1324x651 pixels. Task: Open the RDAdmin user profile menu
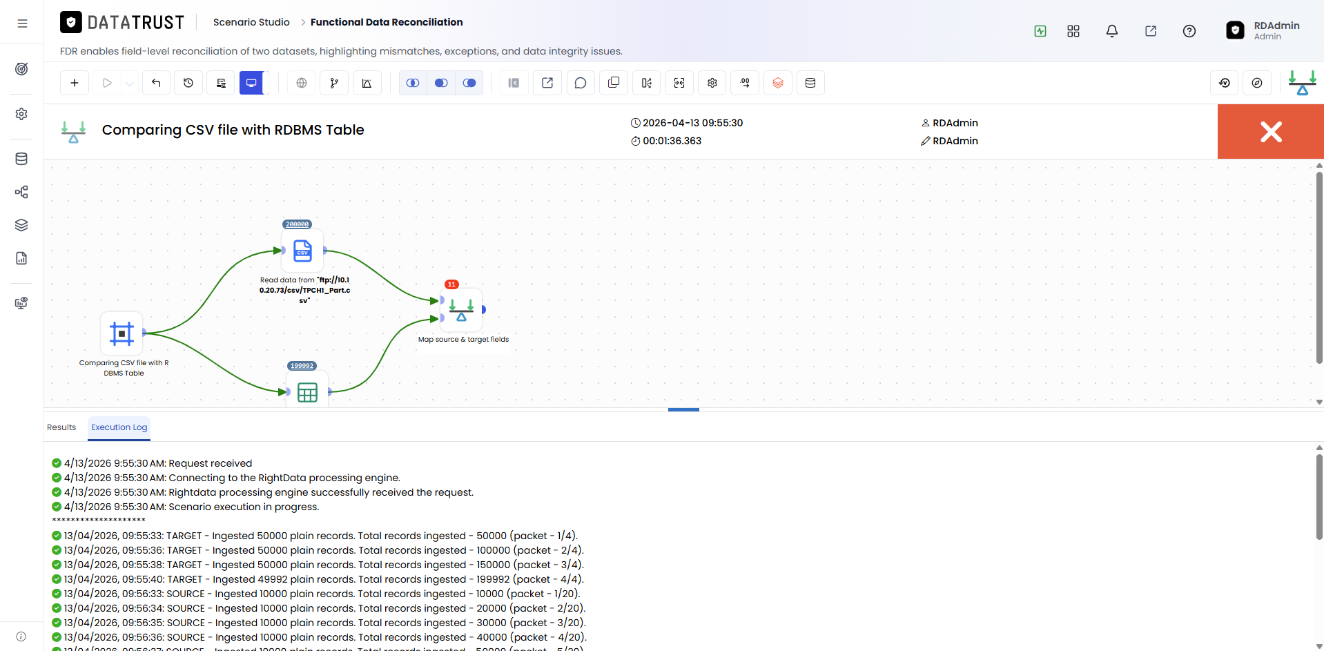[x=1263, y=30]
